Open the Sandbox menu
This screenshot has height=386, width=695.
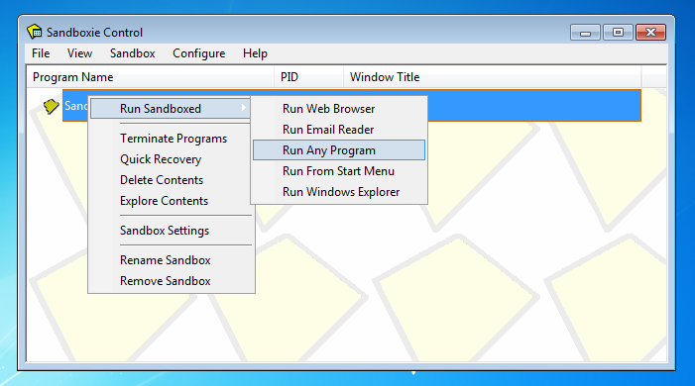click(x=133, y=53)
